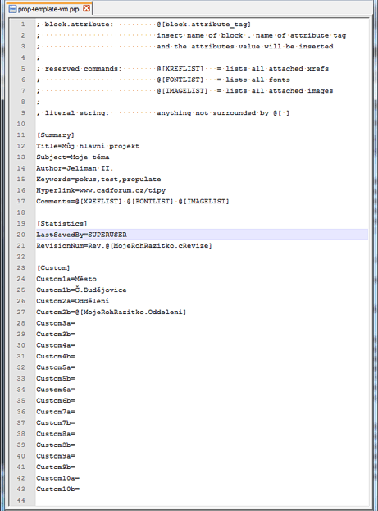Click the [Custom] section header
The height and width of the screenshot is (511, 378).
point(53,268)
